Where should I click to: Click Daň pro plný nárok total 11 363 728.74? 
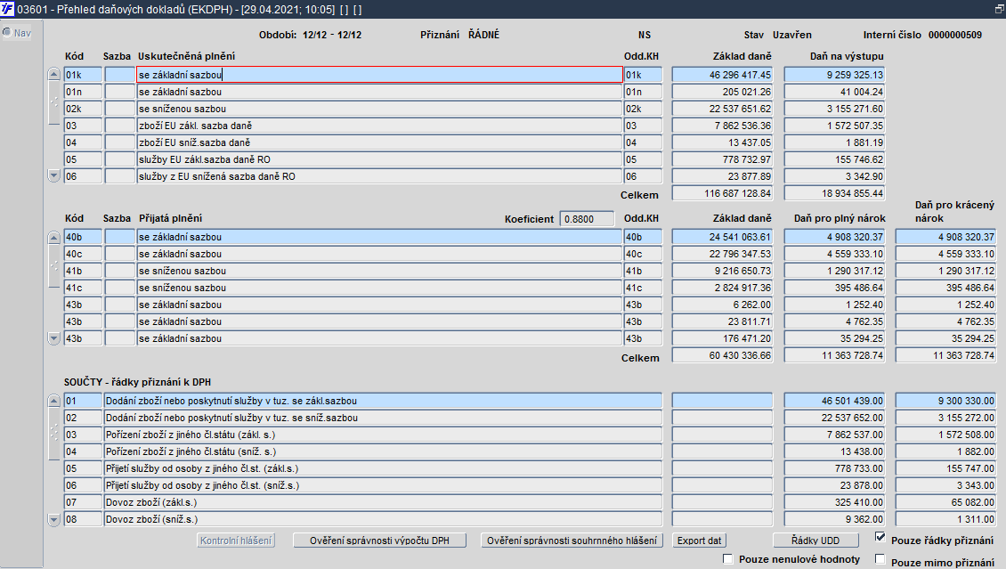835,355
